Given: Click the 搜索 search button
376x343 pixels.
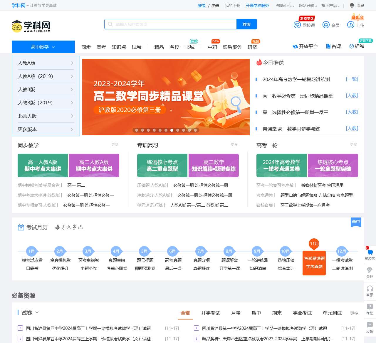Looking at the screenshot, I should pyautogui.click(x=246, y=24).
